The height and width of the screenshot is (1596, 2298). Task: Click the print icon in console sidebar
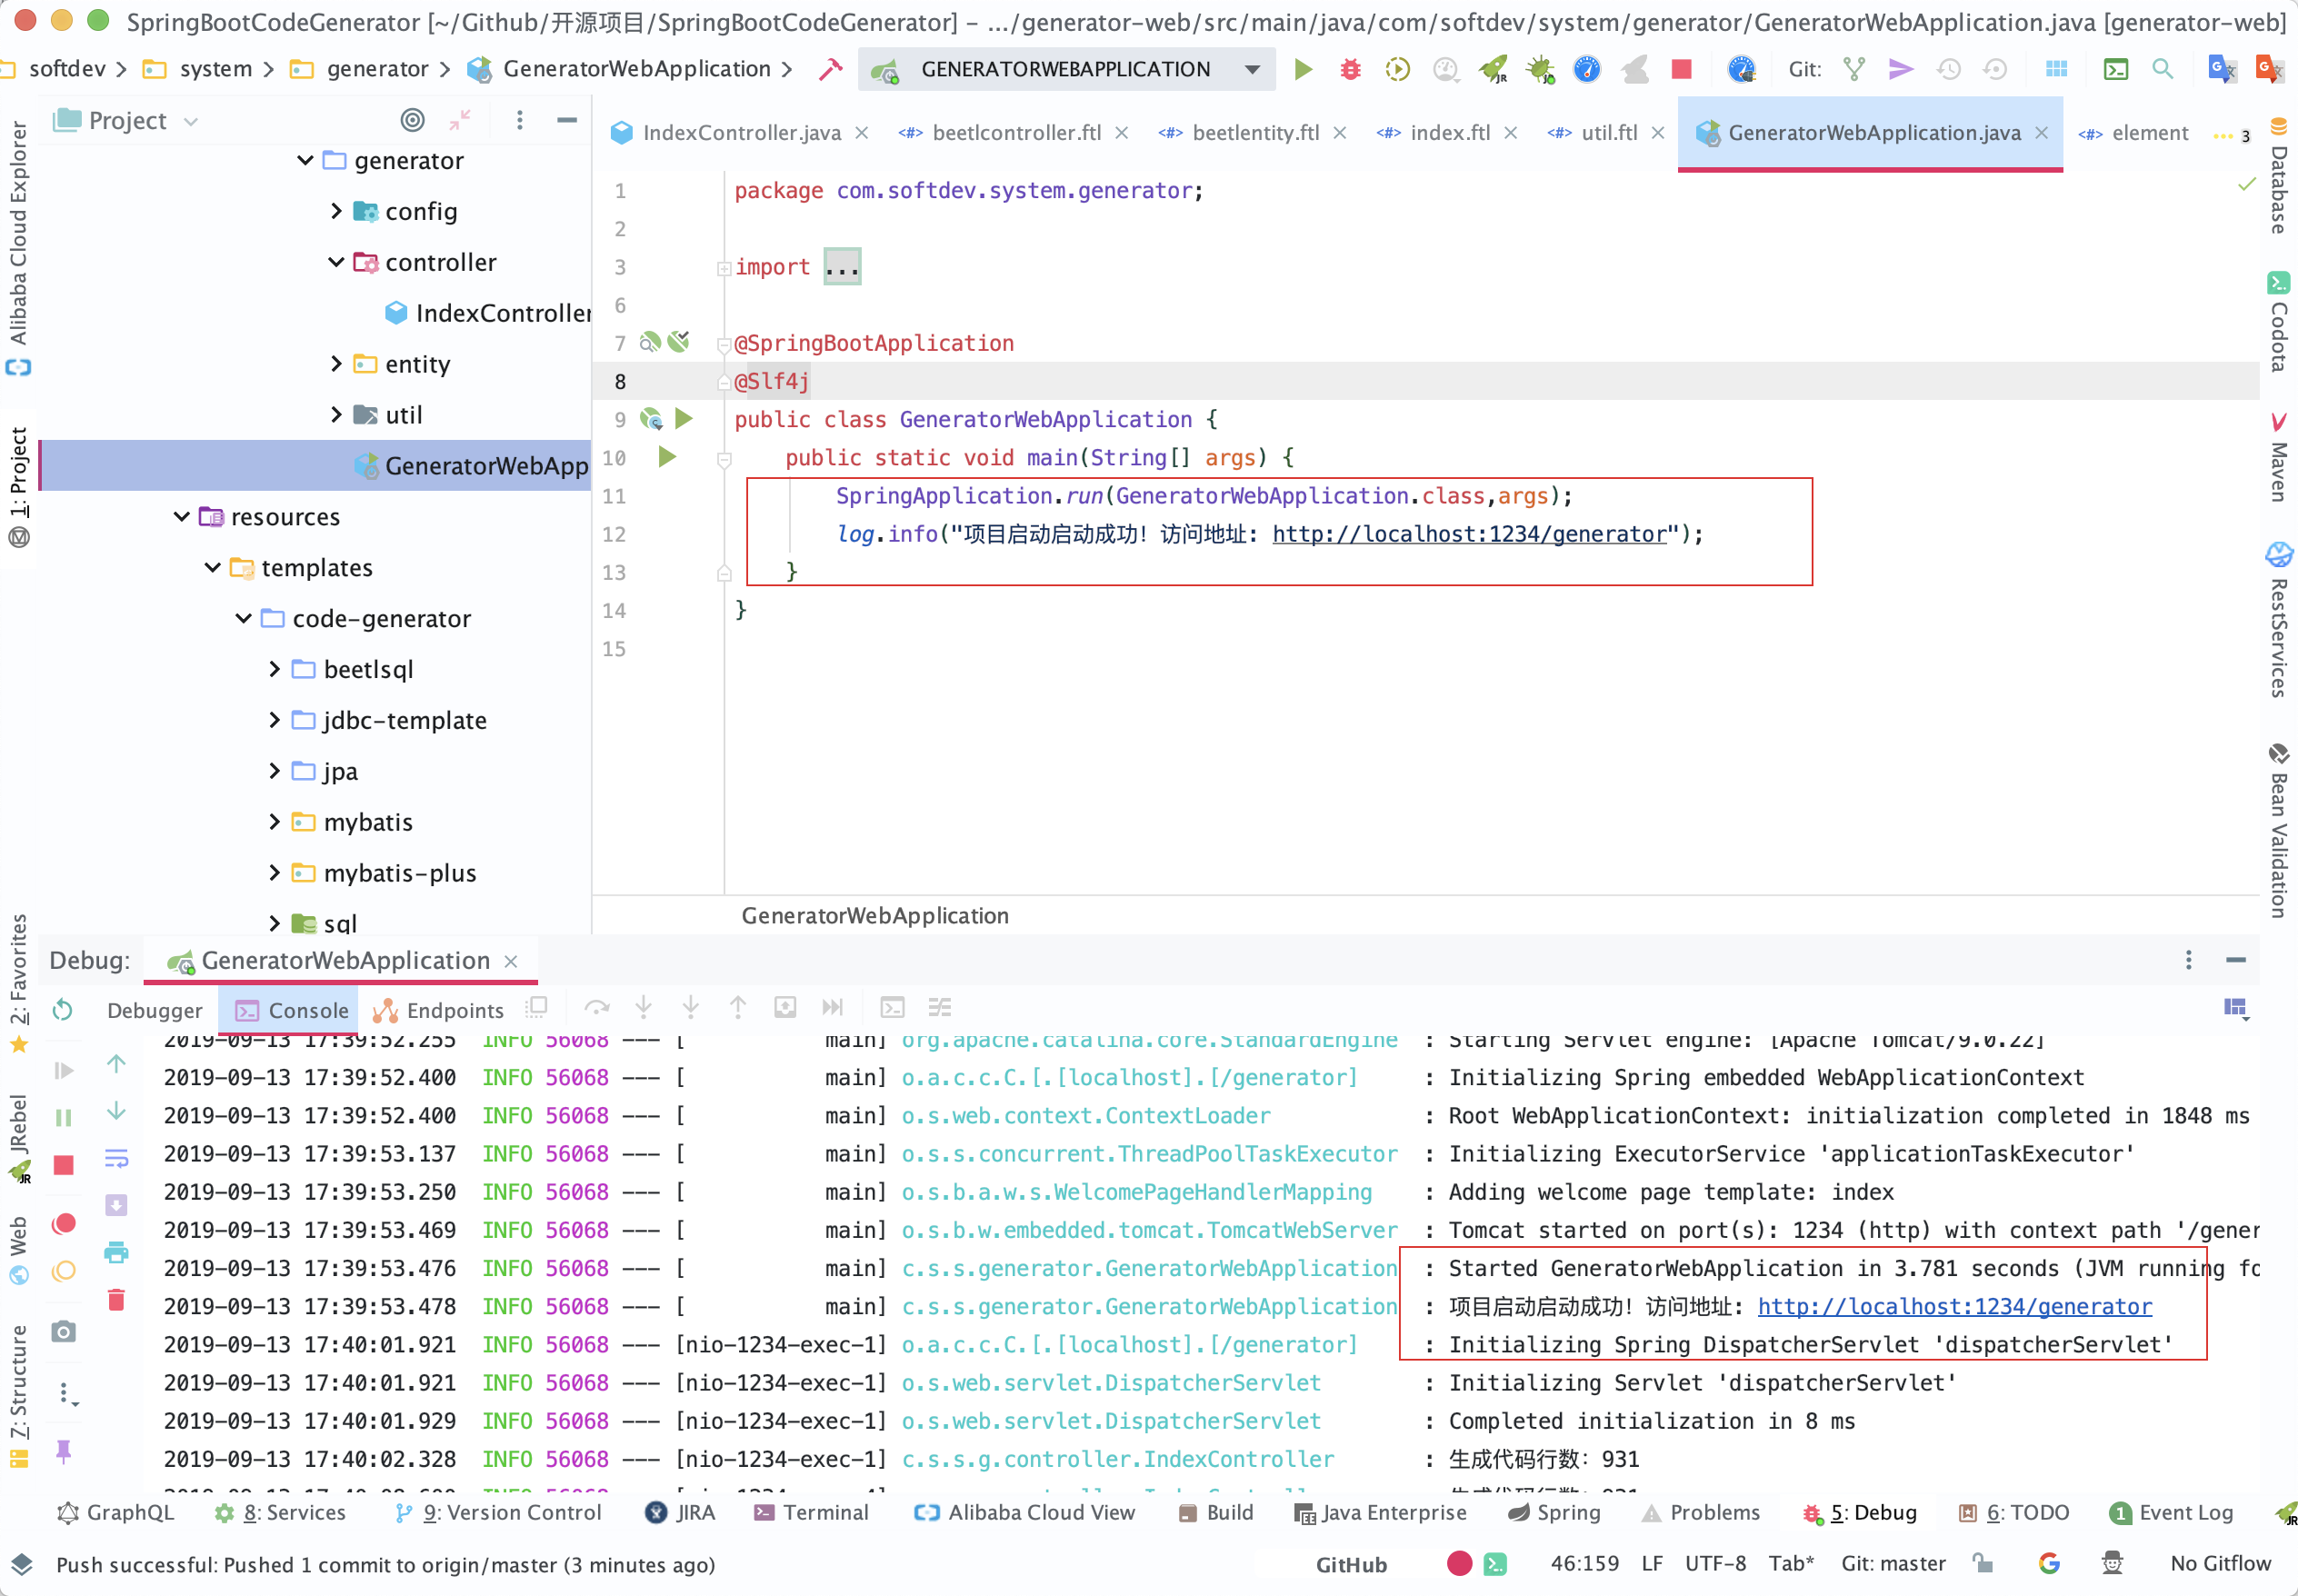(116, 1252)
